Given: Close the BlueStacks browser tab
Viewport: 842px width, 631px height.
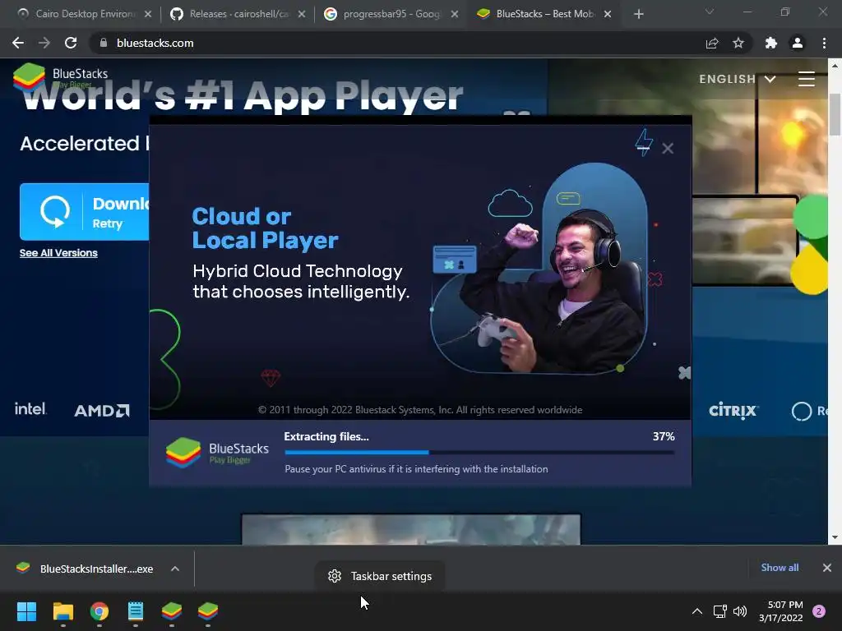Looking at the screenshot, I should [608, 14].
